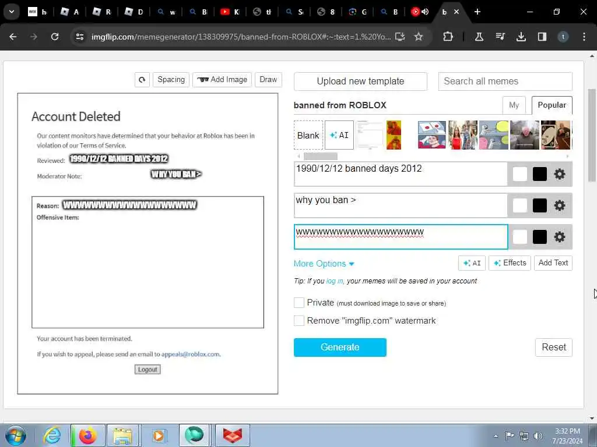Open File Explorer from the taskbar
This screenshot has height=447, width=597.
pyautogui.click(x=122, y=435)
